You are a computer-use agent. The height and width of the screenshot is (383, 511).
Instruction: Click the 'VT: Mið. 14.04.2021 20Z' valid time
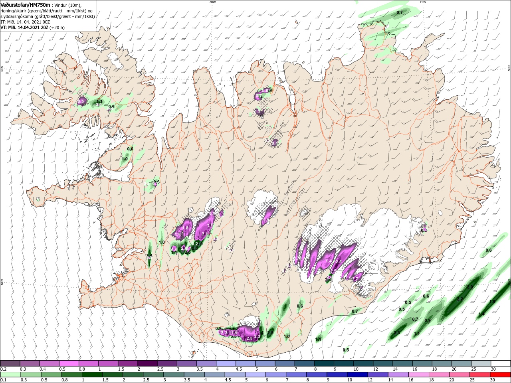click(x=24, y=28)
